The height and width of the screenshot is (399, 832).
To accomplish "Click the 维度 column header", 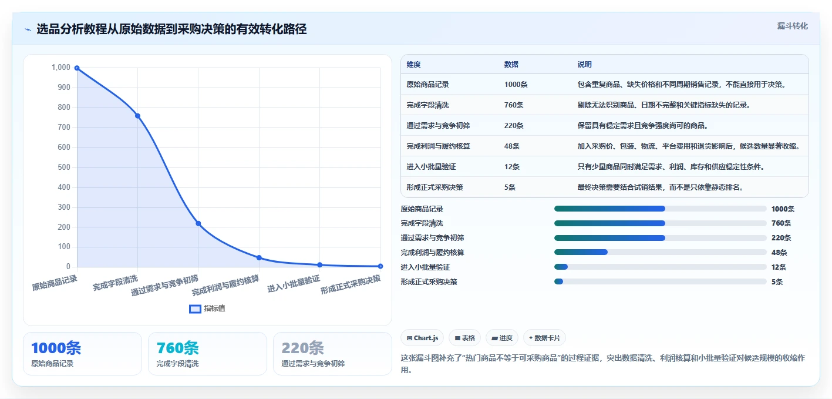I will click(x=413, y=65).
